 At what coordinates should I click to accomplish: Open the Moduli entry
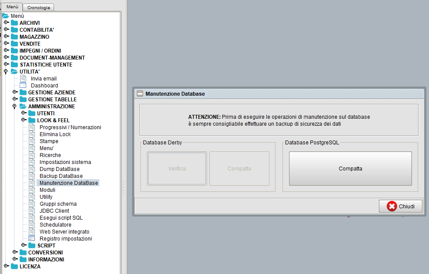(x=48, y=190)
